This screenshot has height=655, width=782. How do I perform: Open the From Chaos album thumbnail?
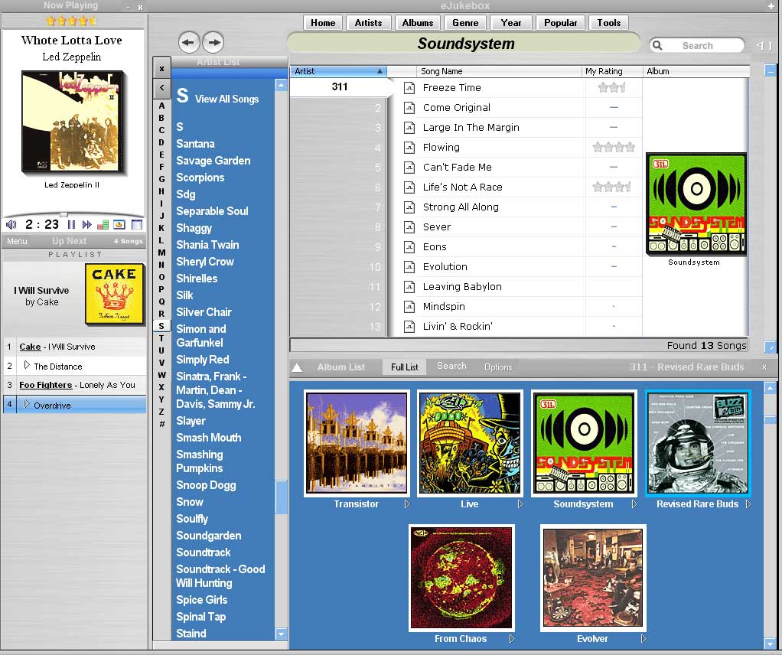pos(461,578)
